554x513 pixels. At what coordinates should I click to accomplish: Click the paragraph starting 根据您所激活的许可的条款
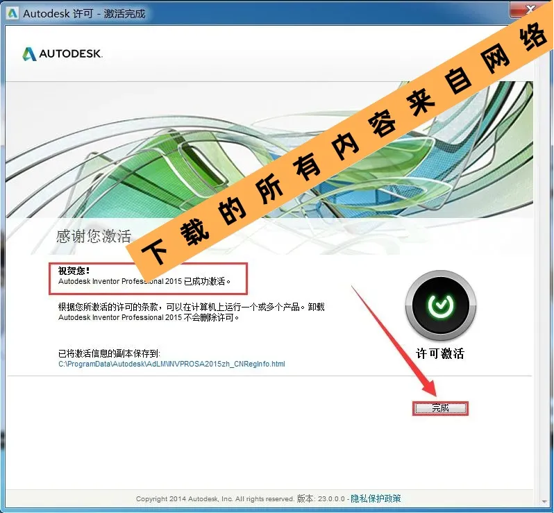click(x=191, y=312)
